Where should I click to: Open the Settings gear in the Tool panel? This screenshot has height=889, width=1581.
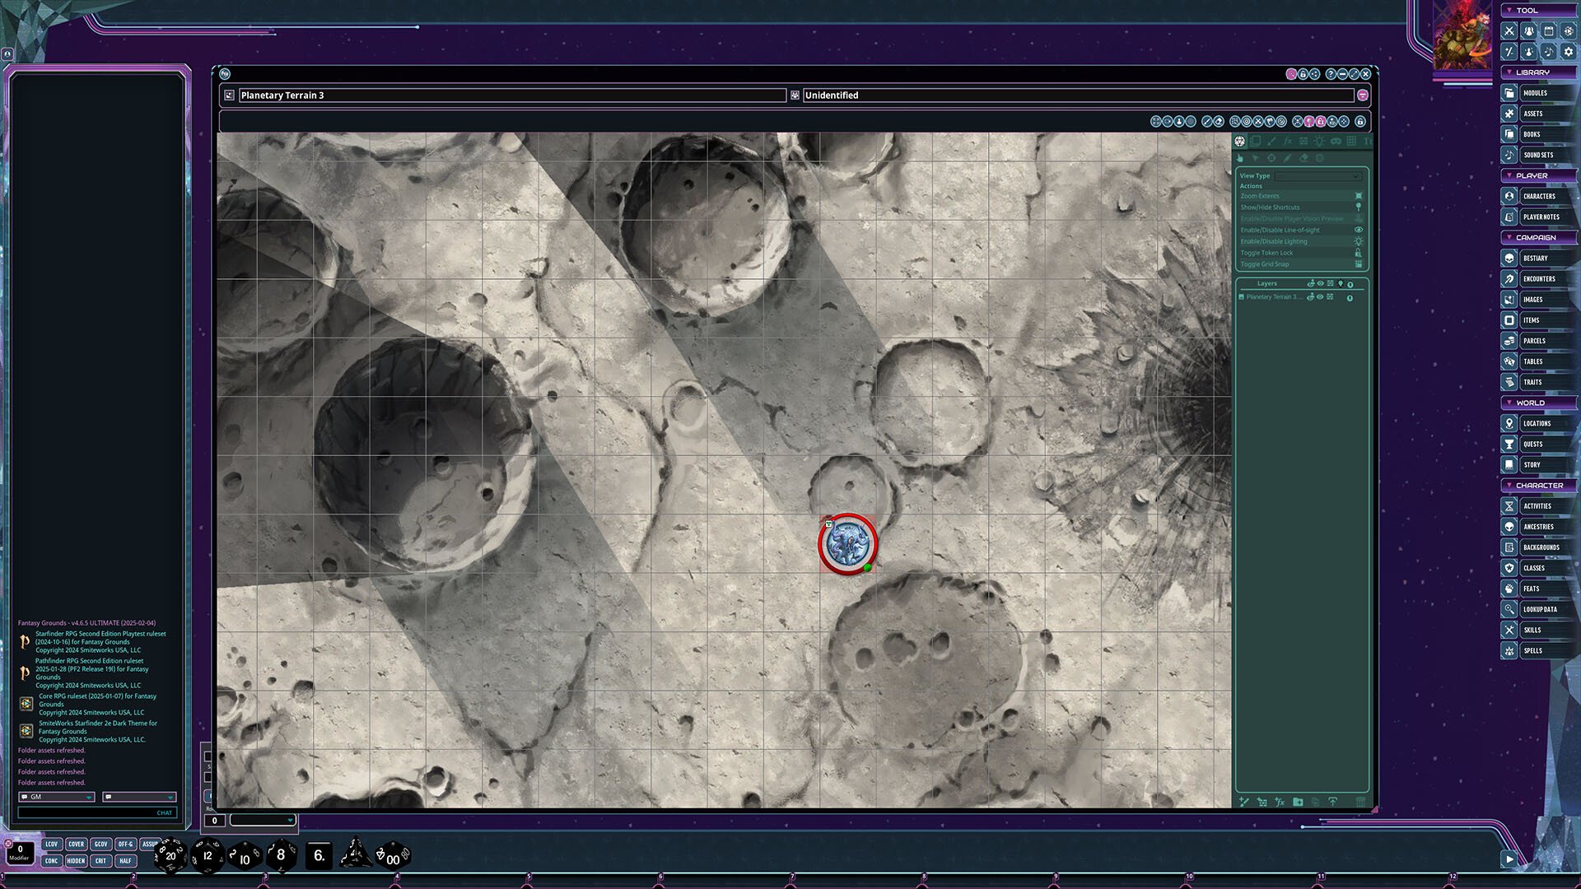tap(1569, 51)
